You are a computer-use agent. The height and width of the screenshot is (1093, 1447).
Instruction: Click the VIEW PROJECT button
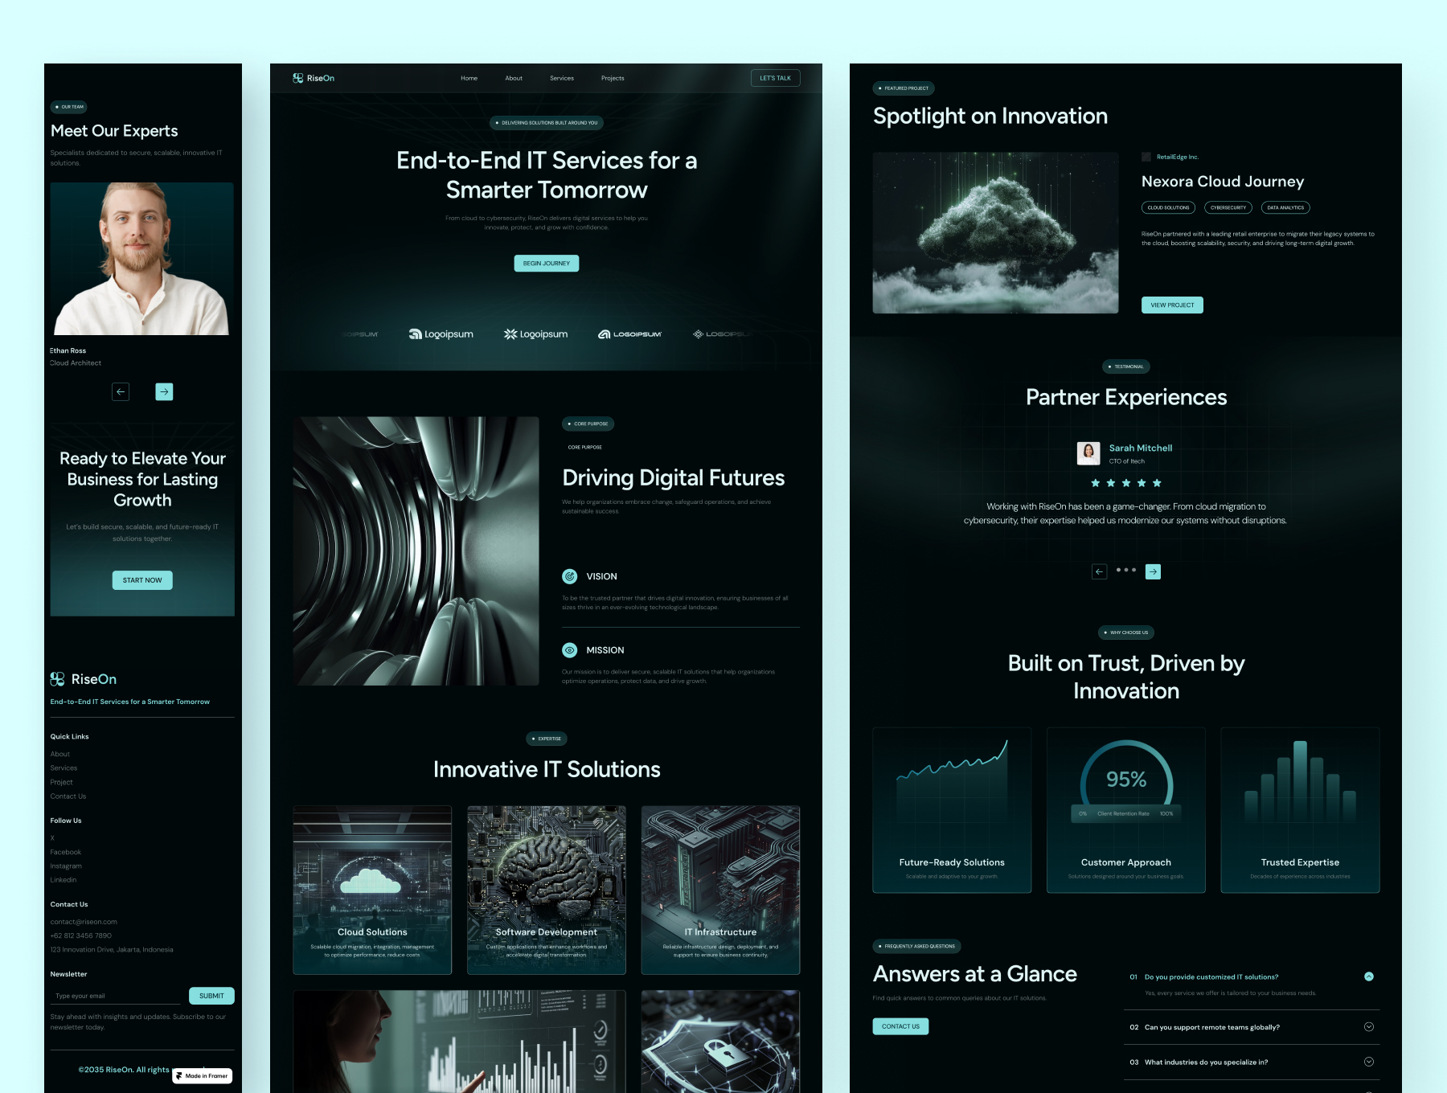1172,305
